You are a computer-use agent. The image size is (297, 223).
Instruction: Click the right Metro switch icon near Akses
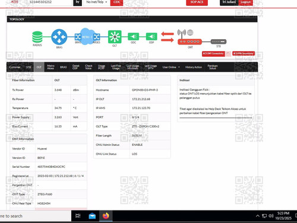[97, 37]
